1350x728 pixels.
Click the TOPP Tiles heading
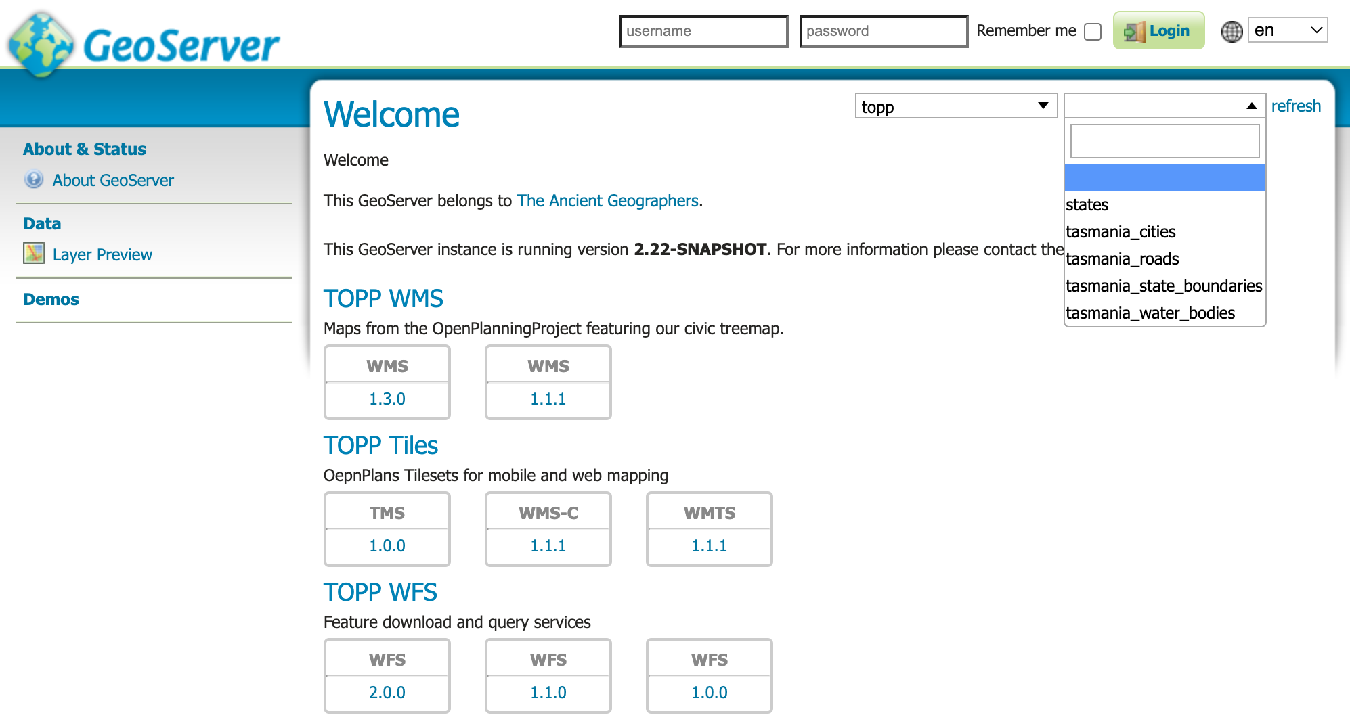click(x=380, y=445)
